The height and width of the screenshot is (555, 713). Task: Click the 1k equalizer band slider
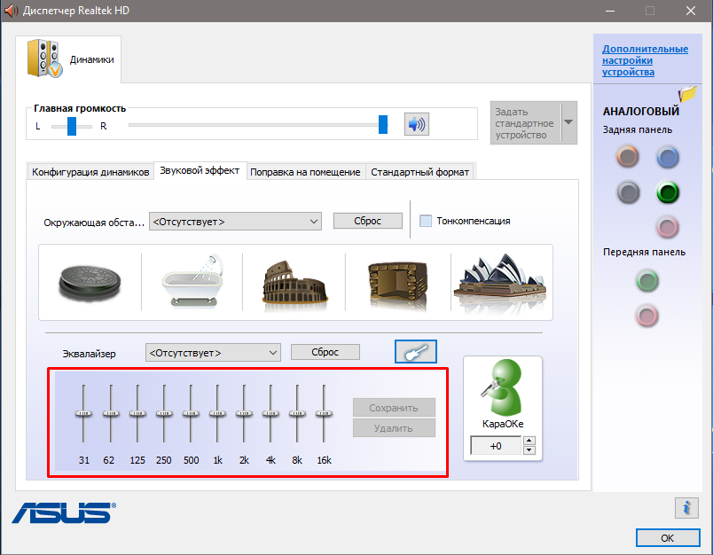pos(218,413)
